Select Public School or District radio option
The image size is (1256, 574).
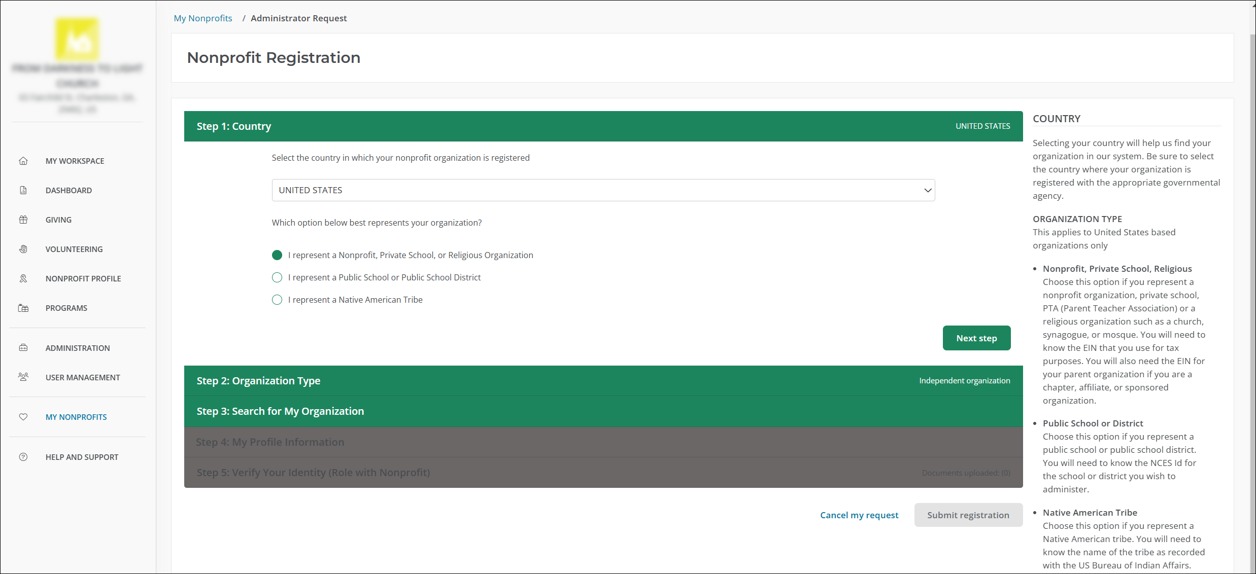click(277, 277)
